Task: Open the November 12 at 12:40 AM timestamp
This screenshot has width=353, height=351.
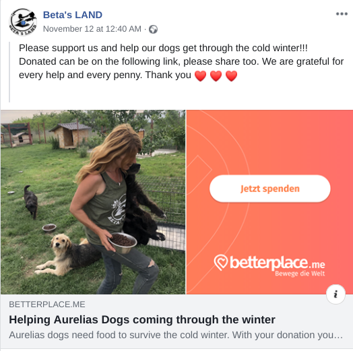Action: click(x=92, y=29)
